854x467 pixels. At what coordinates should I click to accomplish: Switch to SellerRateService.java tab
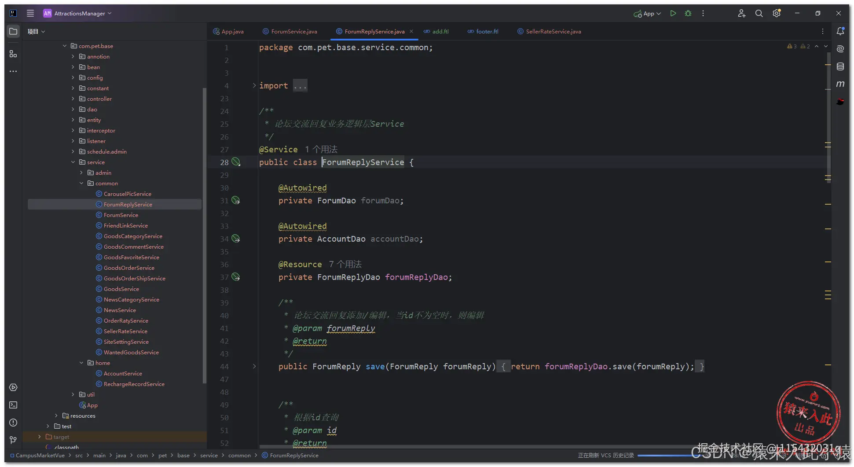coord(553,32)
